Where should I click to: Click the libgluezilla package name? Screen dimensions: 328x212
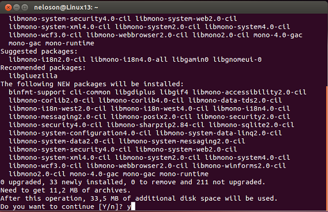(x=33, y=76)
